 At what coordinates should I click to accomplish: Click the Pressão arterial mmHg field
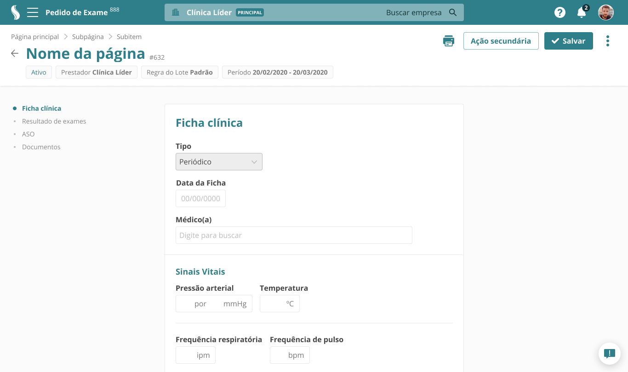[x=214, y=304]
